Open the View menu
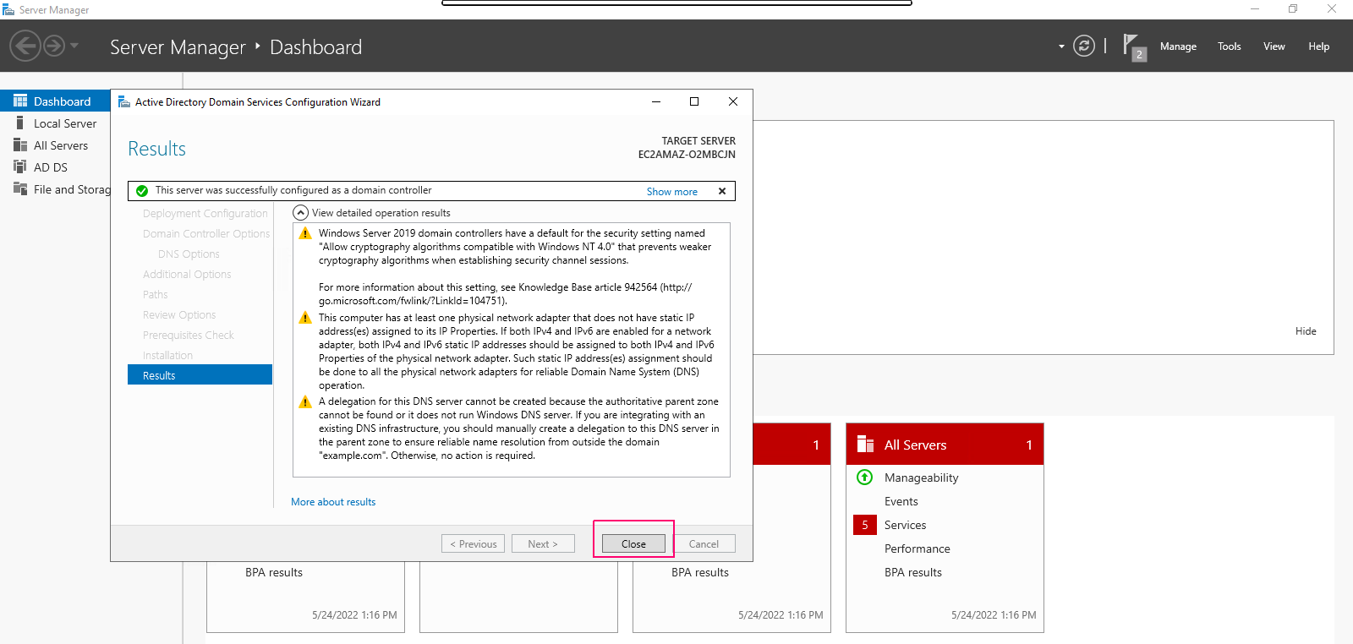 [x=1274, y=46]
